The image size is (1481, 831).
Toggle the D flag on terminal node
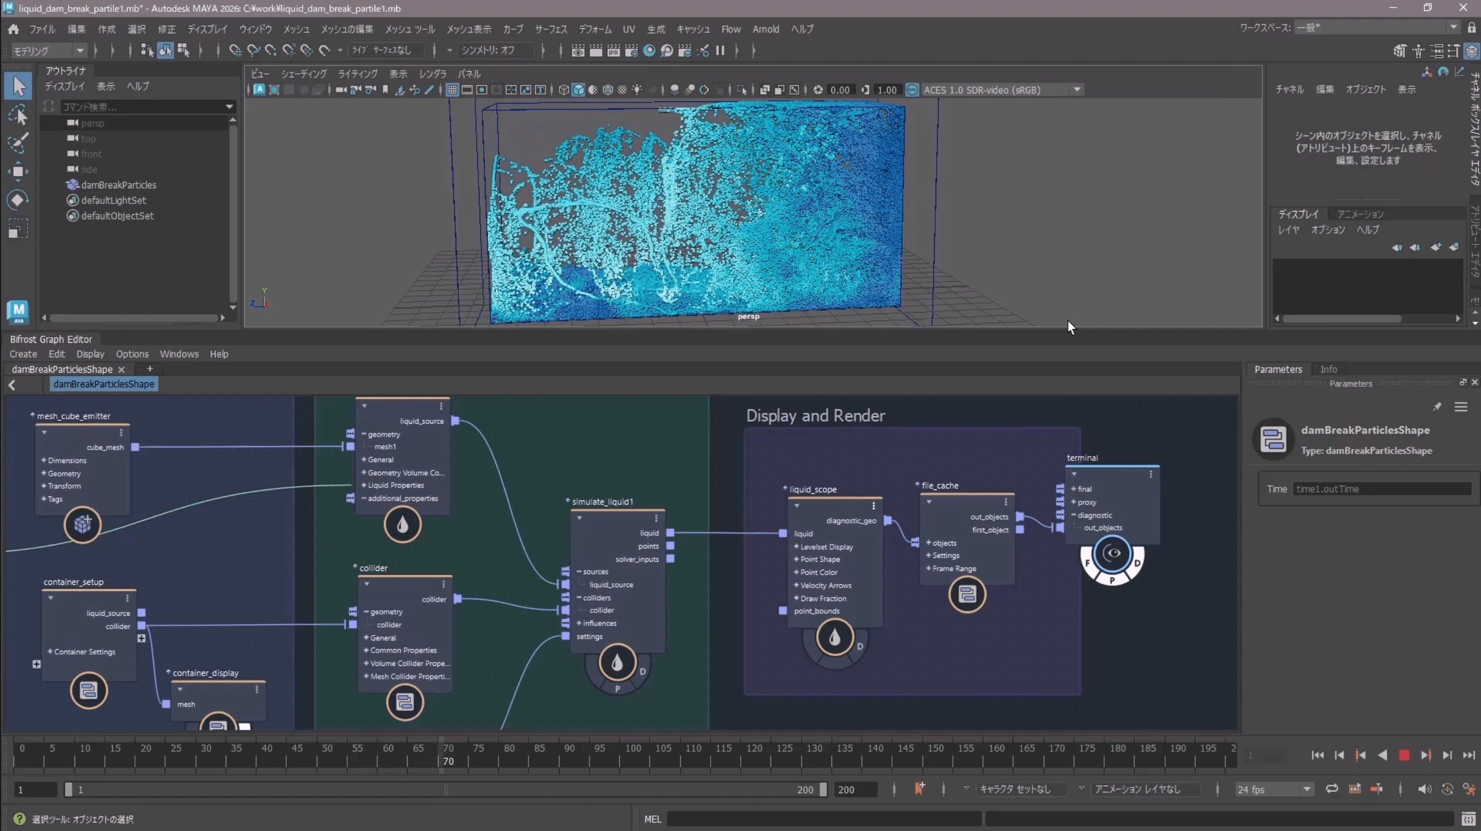(1137, 563)
